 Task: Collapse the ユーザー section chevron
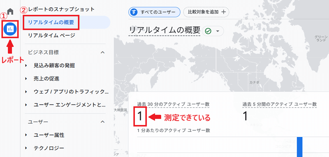point(102,122)
